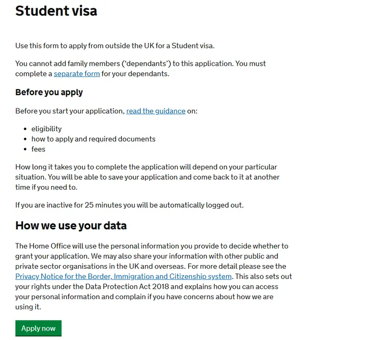Click the fees bullet item
Screen dimensions: 382x340
[38, 149]
